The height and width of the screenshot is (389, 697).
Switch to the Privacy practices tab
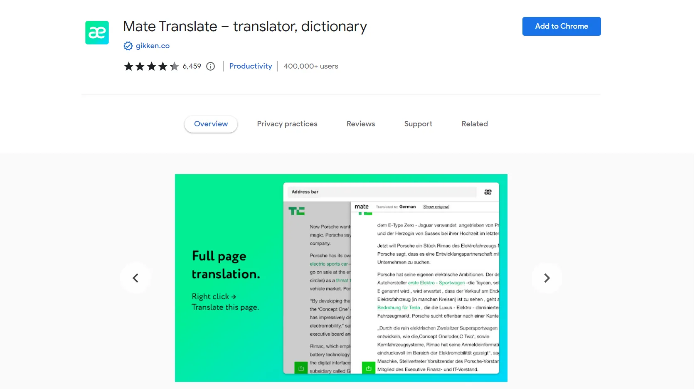287,124
